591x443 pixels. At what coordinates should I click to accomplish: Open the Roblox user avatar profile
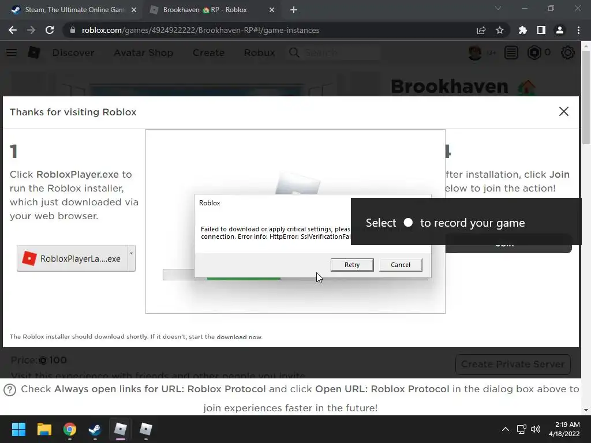(475, 52)
